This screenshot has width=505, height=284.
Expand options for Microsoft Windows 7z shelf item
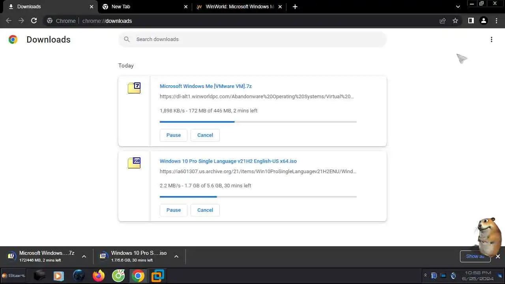click(x=84, y=256)
